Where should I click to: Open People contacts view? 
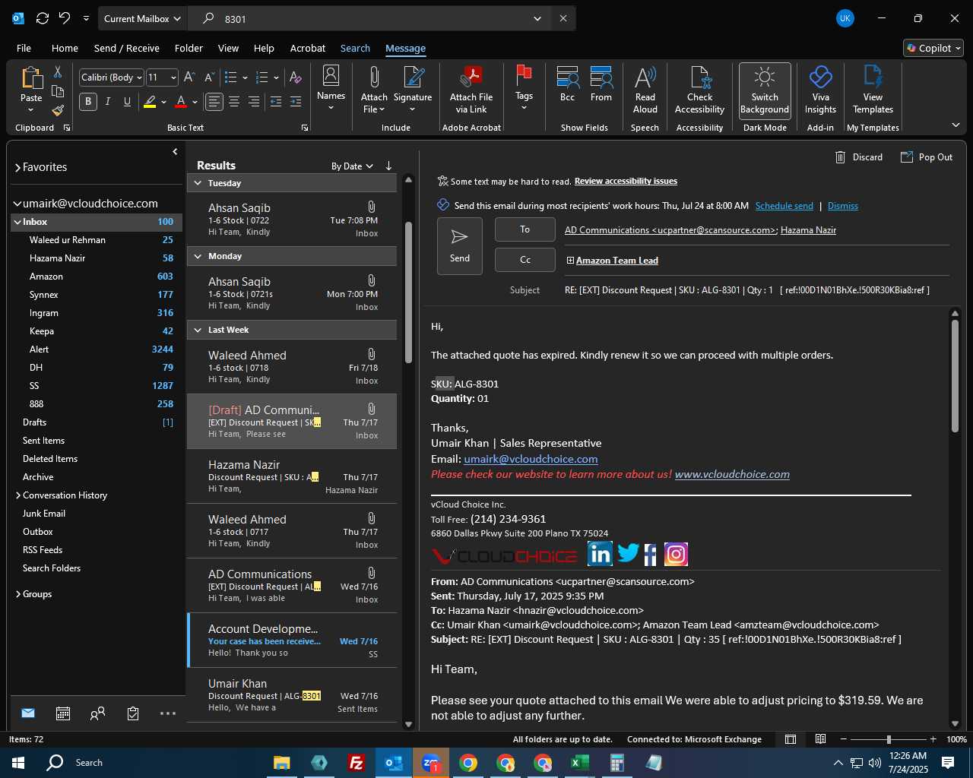pyautogui.click(x=97, y=713)
